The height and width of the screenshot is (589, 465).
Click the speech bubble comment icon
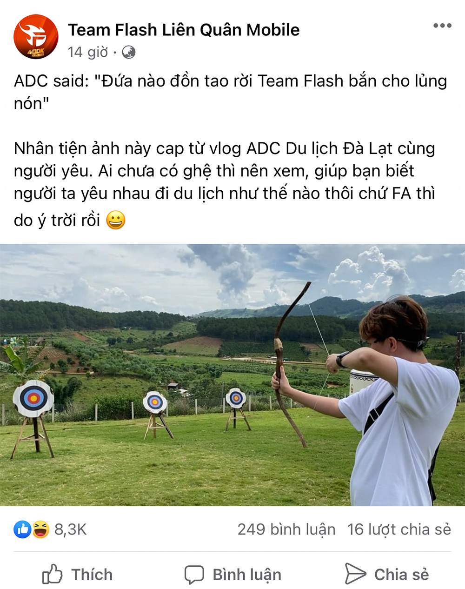(x=194, y=575)
